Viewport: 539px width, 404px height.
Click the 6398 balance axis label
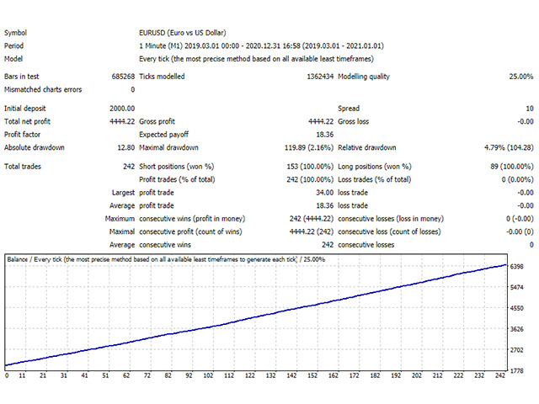click(x=516, y=267)
